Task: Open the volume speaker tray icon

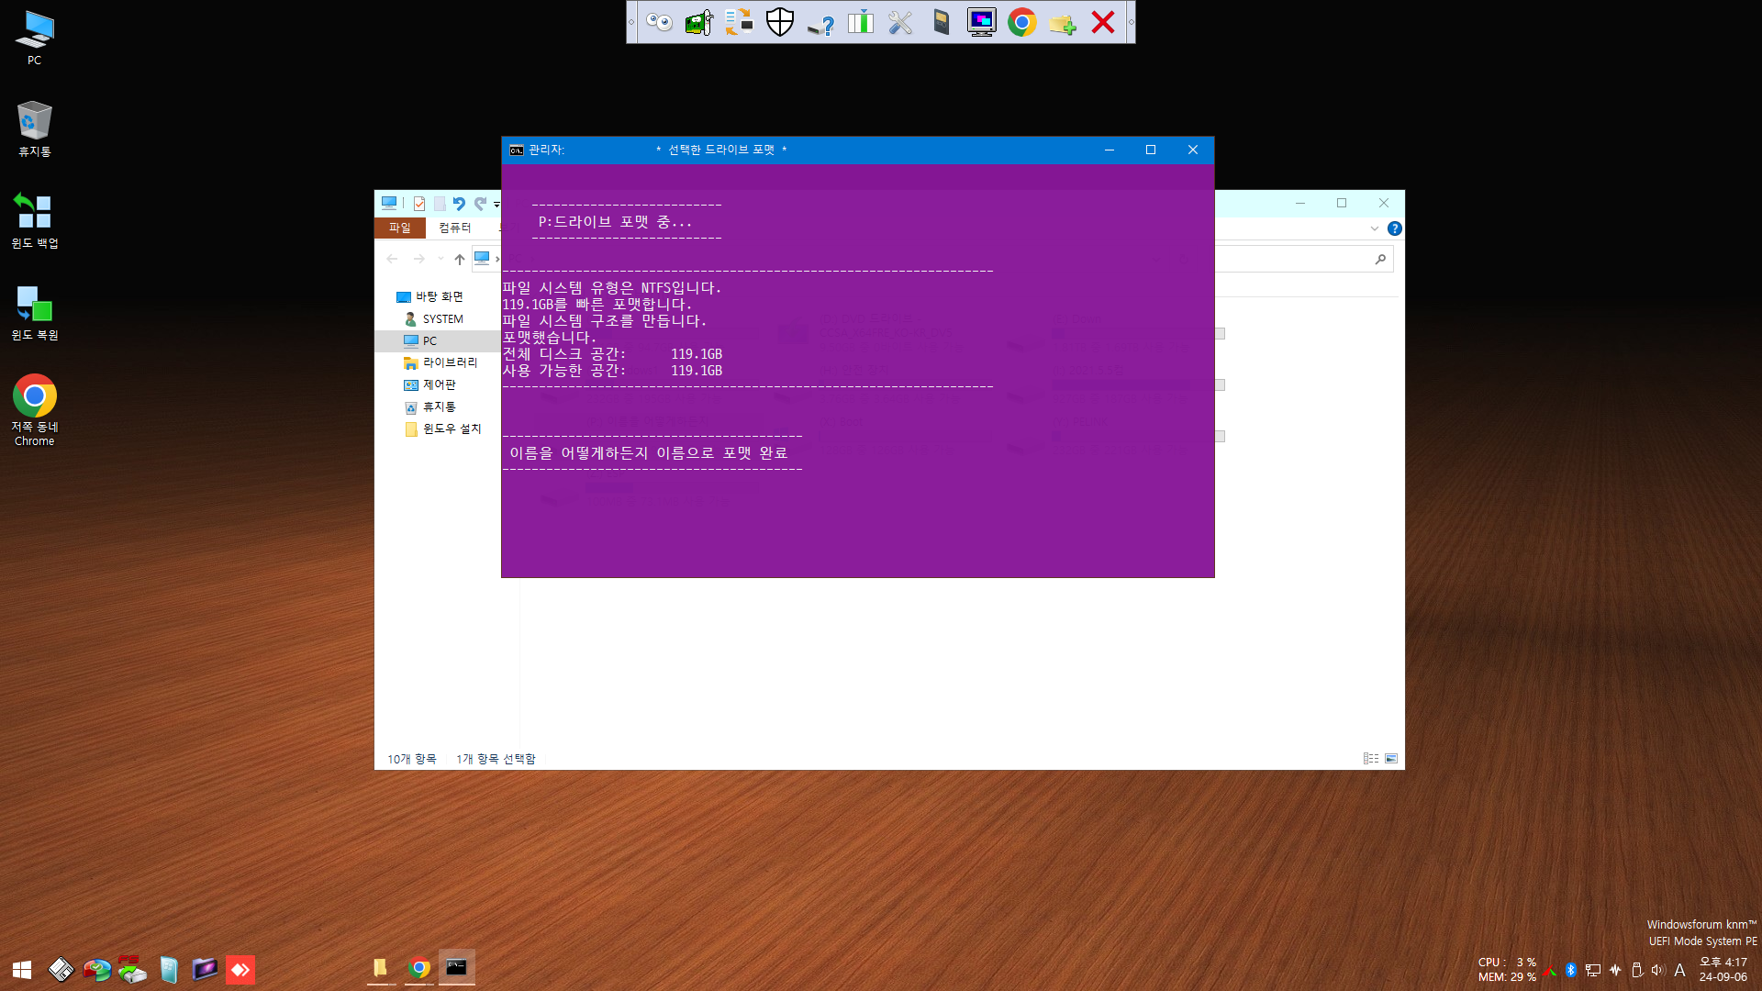Action: 1657,970
